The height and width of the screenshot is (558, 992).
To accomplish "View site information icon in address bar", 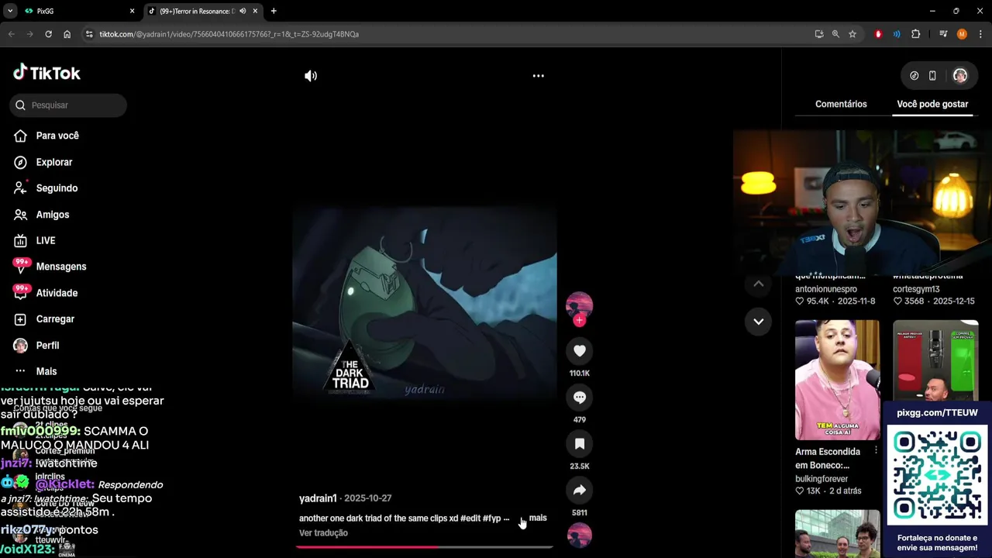I will [x=89, y=34].
